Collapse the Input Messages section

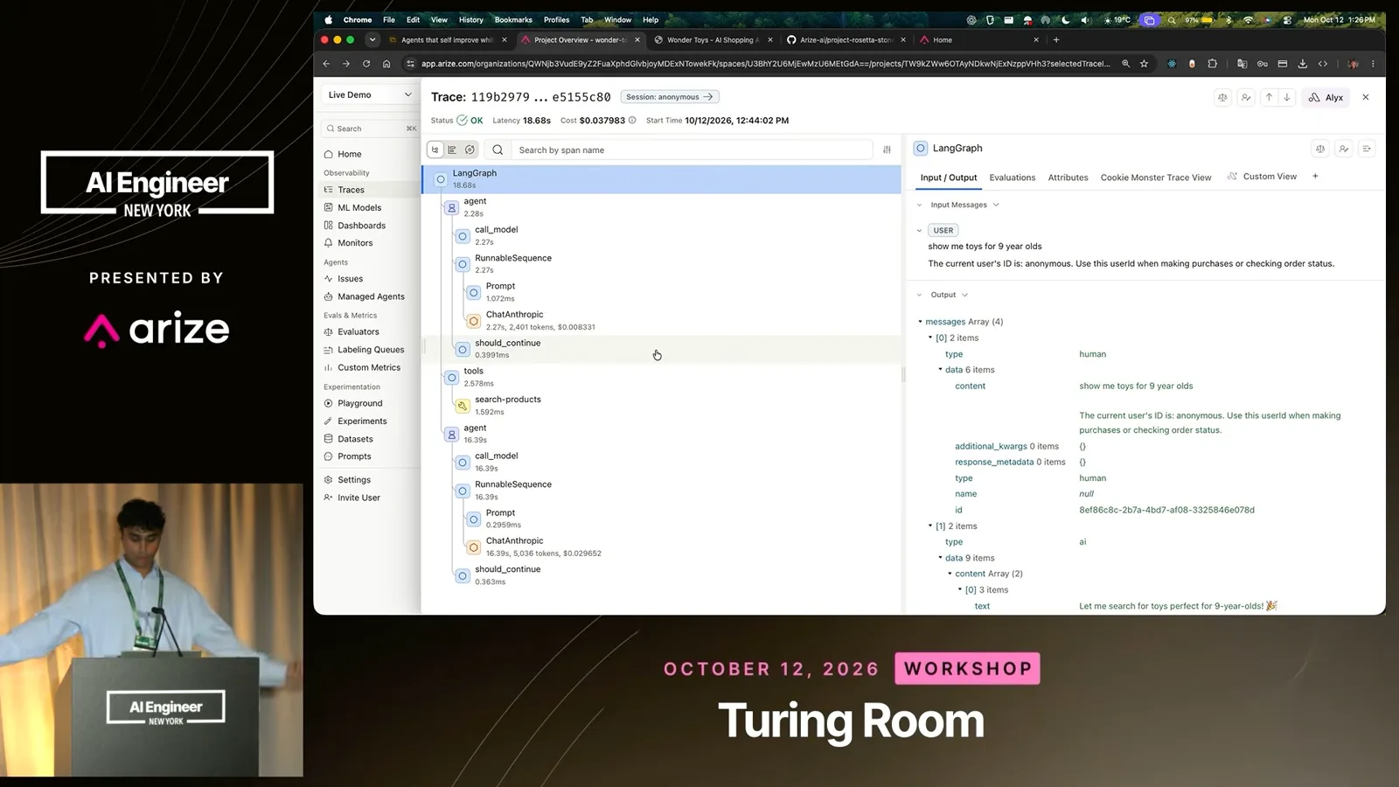click(x=919, y=205)
